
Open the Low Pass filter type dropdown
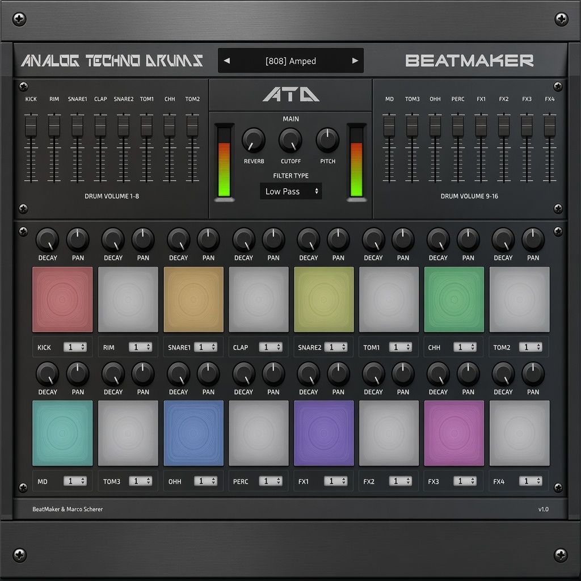pos(291,191)
